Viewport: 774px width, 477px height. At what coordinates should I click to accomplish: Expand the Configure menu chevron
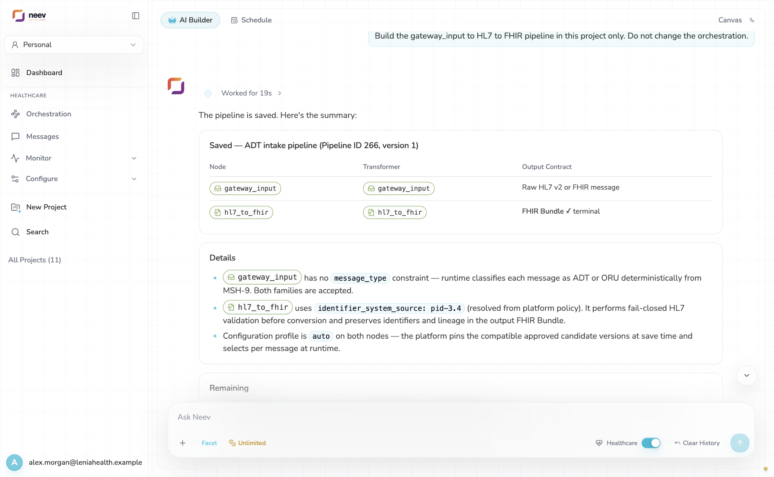134,179
